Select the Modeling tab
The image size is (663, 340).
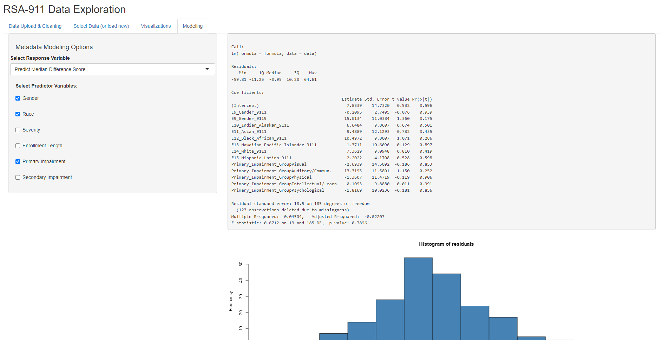192,26
